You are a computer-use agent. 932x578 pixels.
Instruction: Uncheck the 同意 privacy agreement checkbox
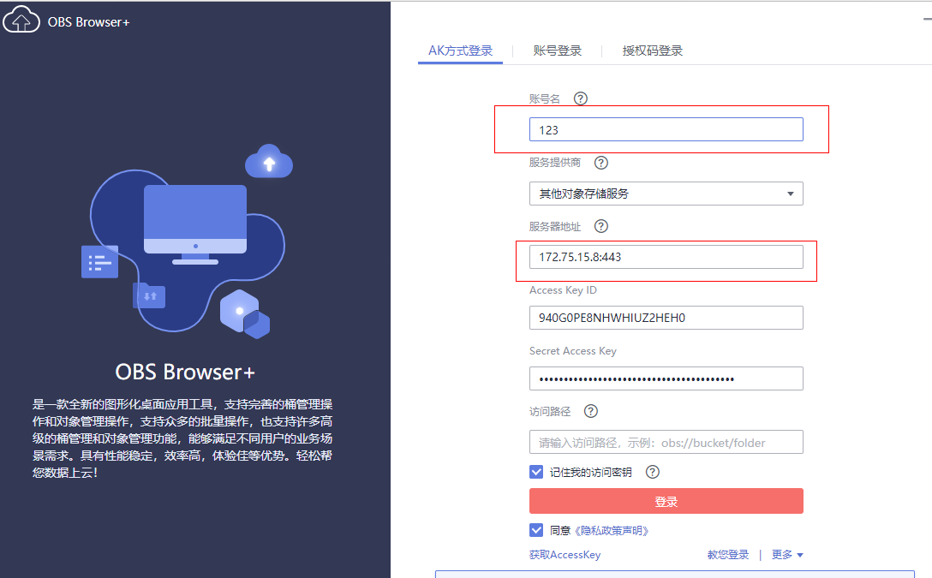click(536, 531)
